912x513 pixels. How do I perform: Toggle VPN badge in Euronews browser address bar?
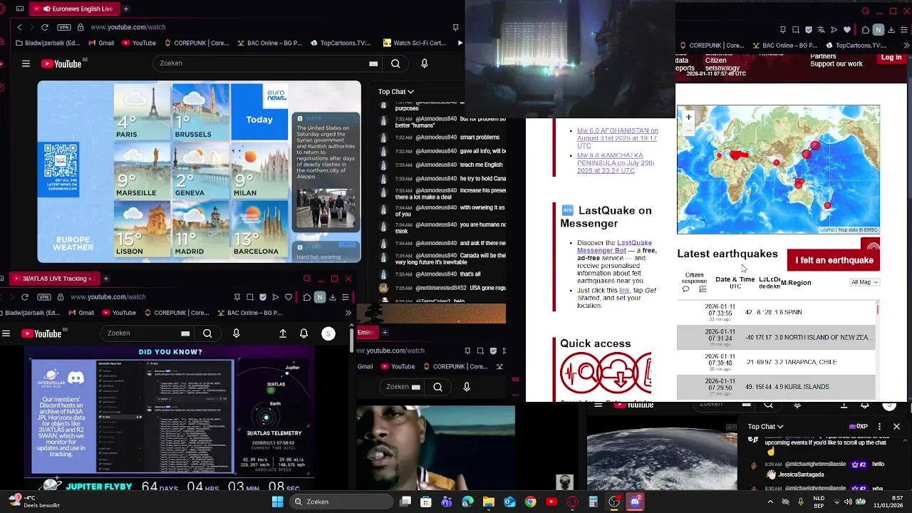coord(64,27)
